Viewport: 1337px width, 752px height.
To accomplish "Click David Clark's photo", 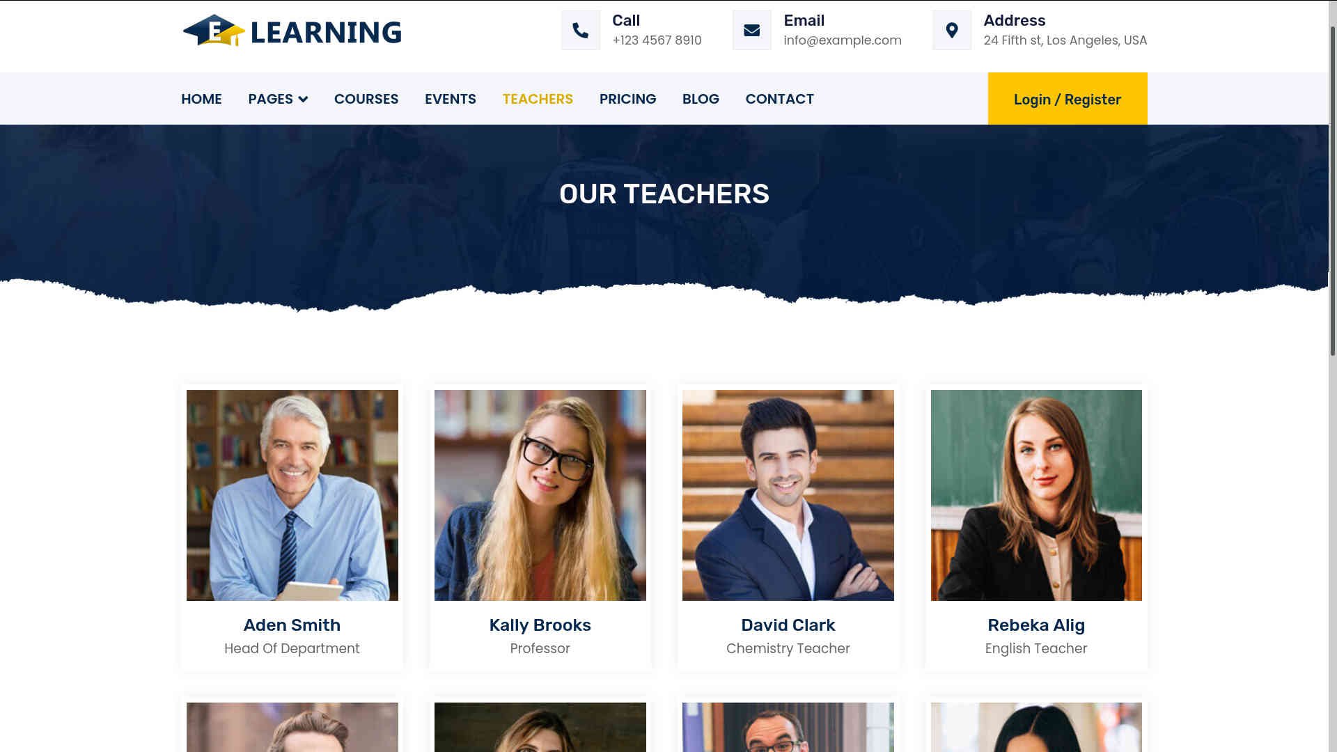I will [788, 495].
